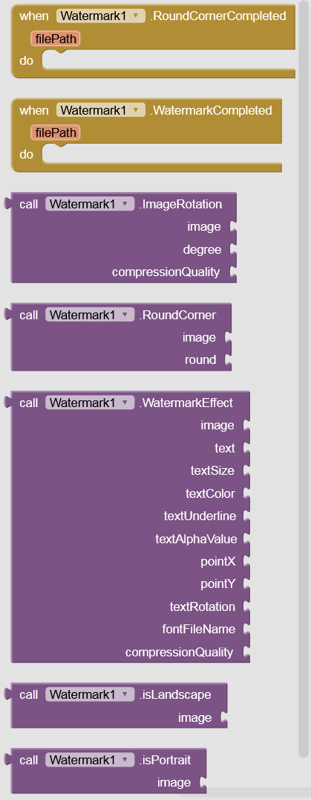Click the textAlphaValue input socket

(x=247, y=538)
